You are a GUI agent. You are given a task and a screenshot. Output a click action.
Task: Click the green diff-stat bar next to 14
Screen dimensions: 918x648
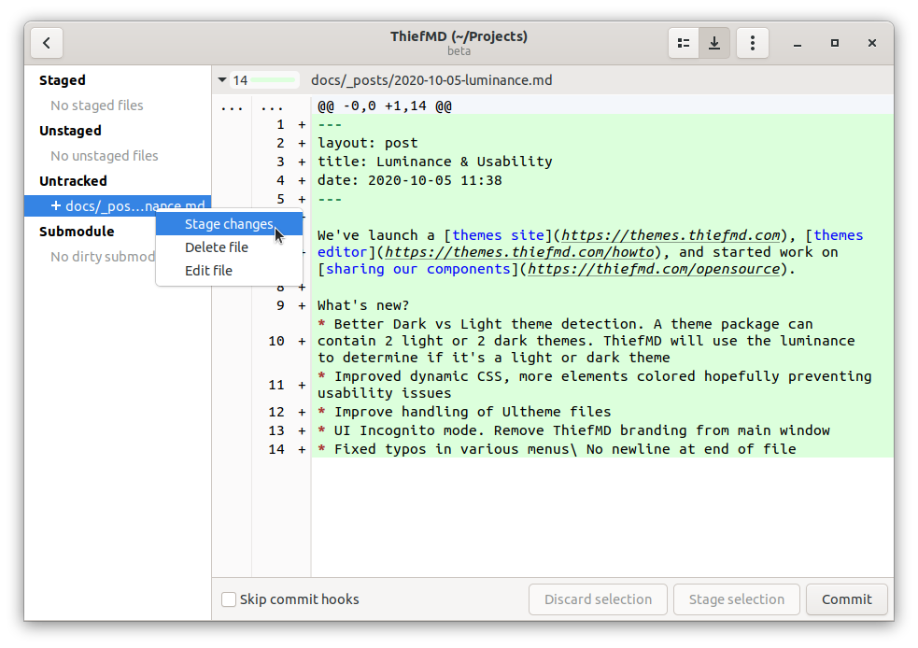pos(273,80)
